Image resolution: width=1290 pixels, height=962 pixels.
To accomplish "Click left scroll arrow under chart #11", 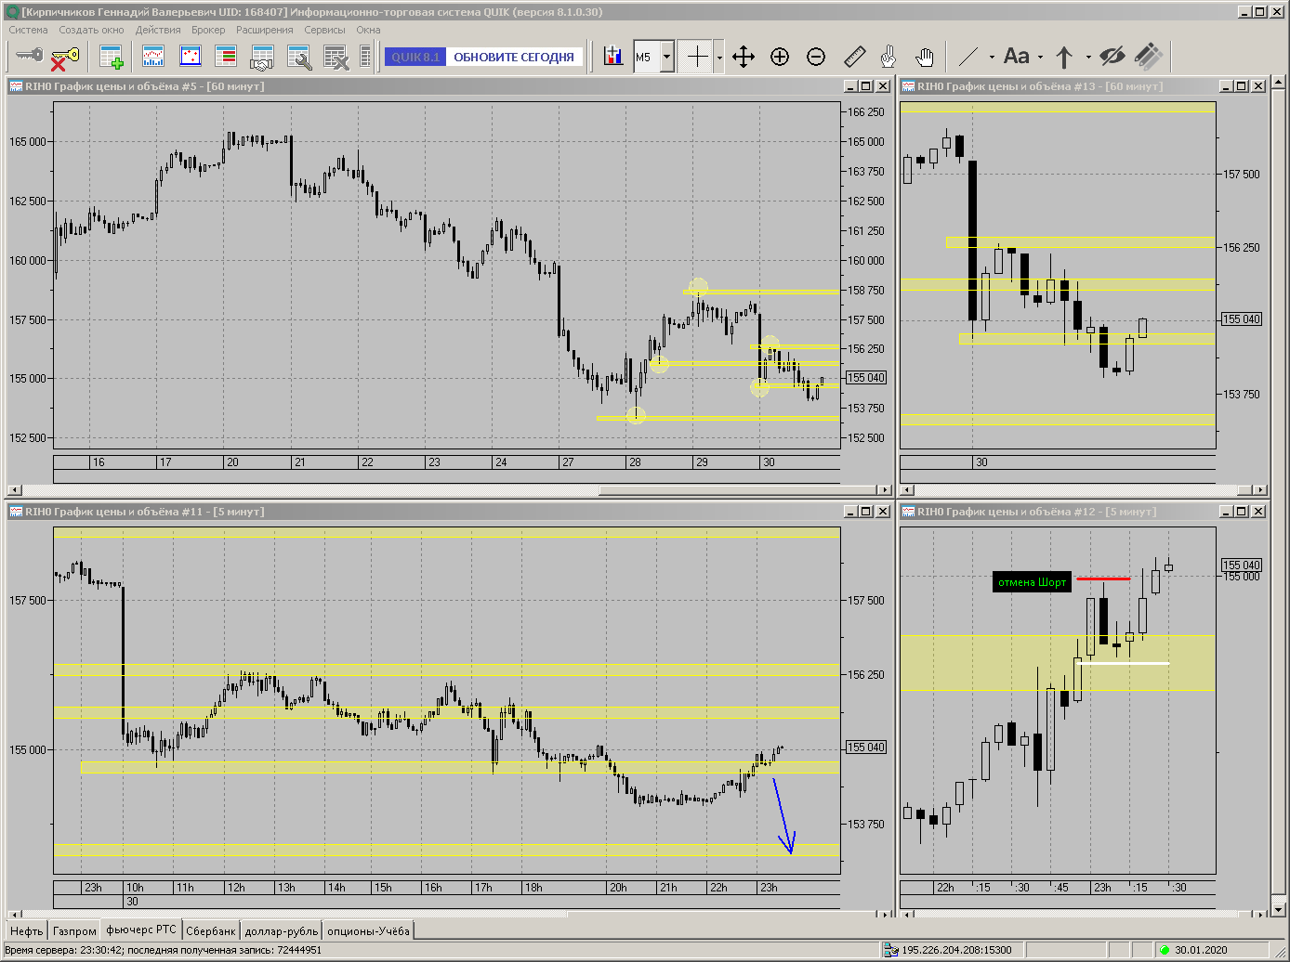I will pos(13,916).
